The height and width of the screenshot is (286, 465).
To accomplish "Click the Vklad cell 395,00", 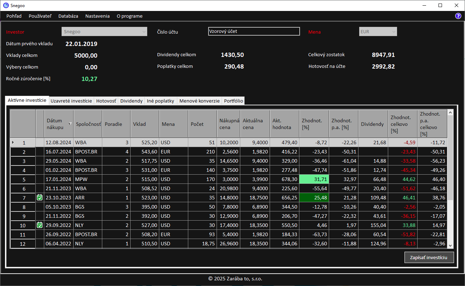I will (145, 207).
